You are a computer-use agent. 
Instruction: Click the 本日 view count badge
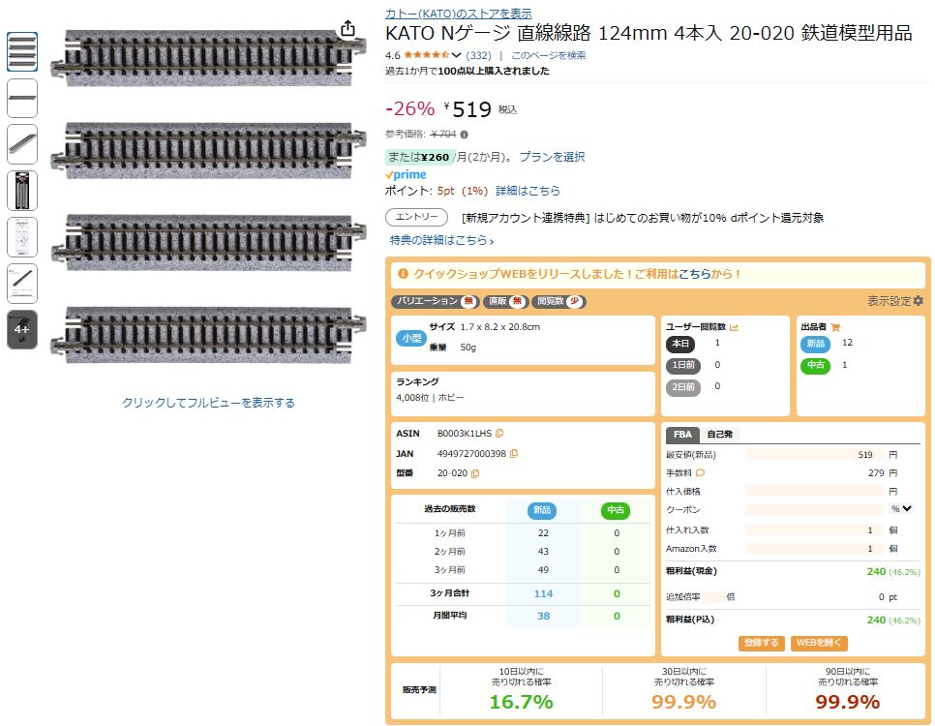point(680,344)
